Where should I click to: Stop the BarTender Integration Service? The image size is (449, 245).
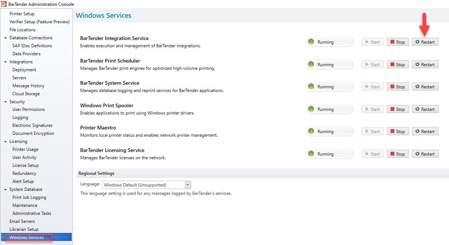pyautogui.click(x=398, y=42)
